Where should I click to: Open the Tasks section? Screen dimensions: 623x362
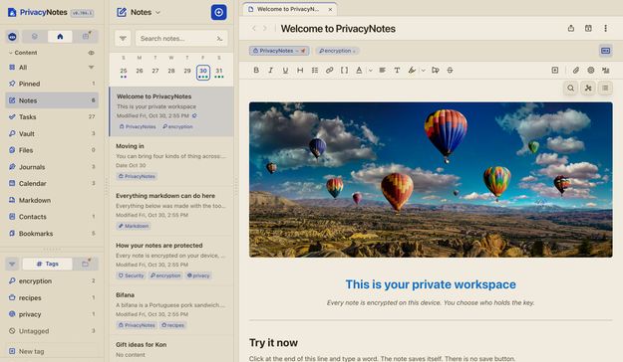point(52,117)
